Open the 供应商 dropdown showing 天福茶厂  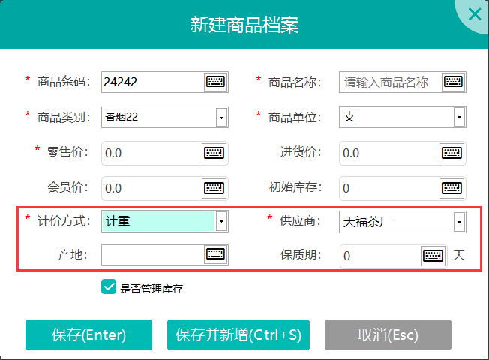(x=458, y=221)
